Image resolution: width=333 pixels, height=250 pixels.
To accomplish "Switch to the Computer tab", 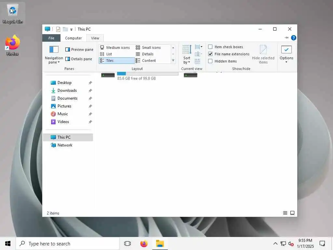I will click(x=73, y=38).
